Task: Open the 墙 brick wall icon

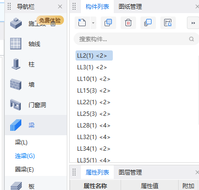Action: (x=15, y=84)
